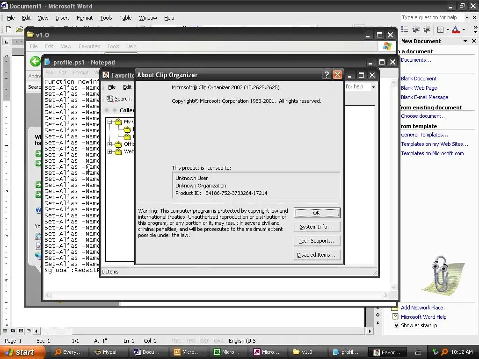
Task: Click the on-screen keyboard icon in taskbar
Action: (418, 352)
